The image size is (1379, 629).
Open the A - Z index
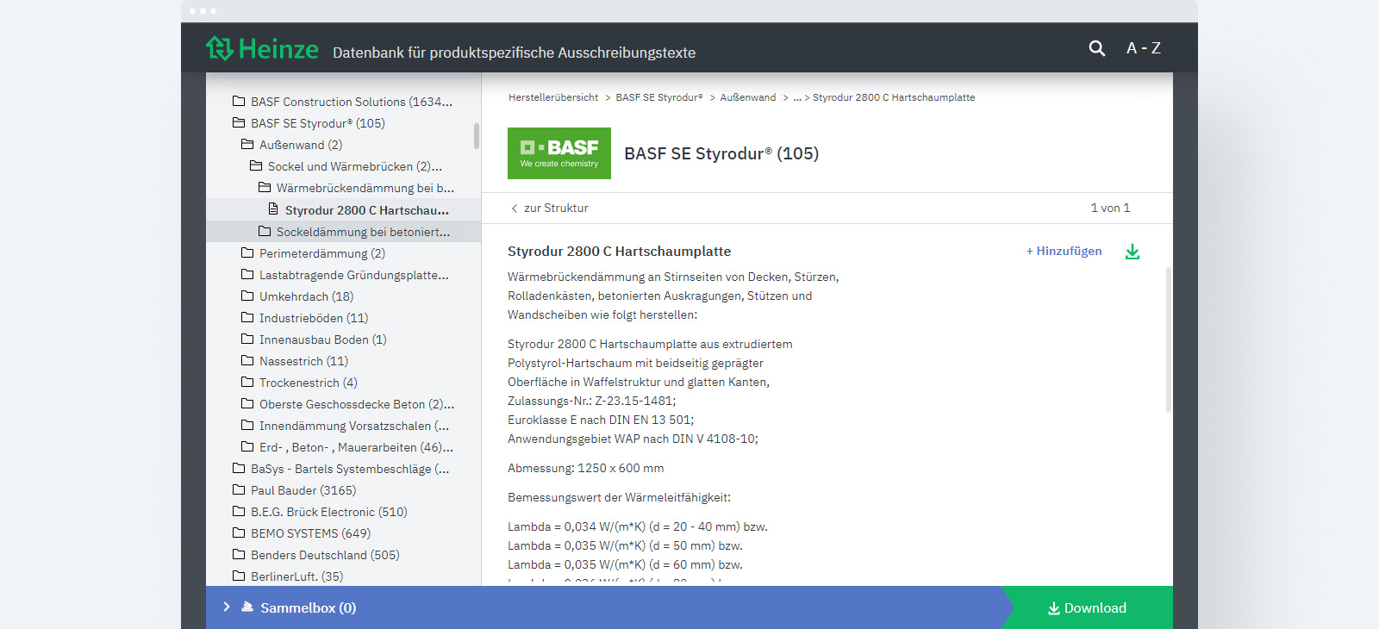pos(1144,48)
